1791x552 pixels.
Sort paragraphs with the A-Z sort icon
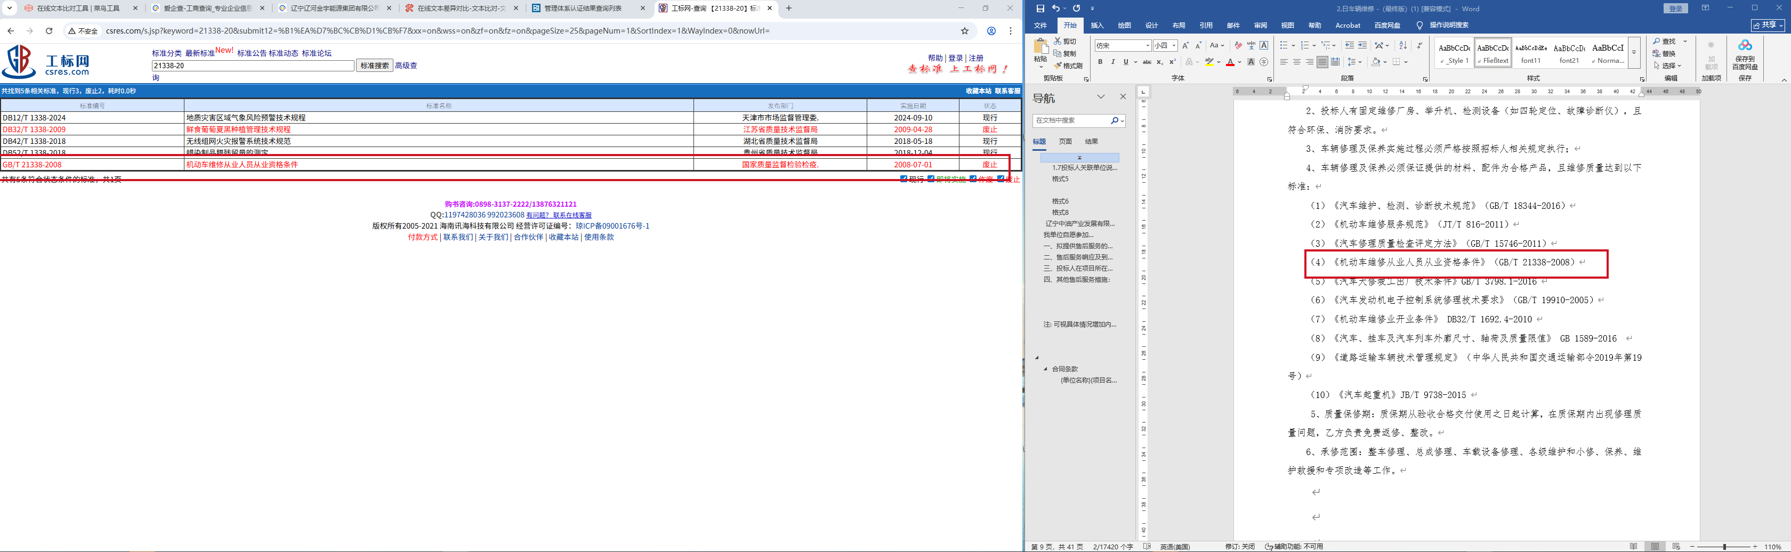[1403, 45]
